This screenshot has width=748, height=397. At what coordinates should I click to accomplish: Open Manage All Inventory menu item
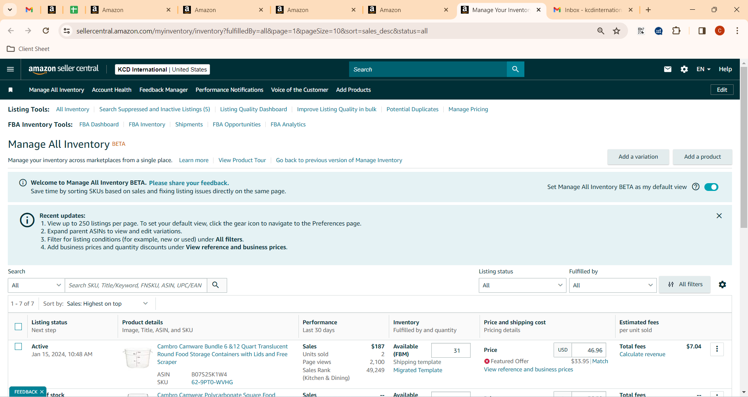[56, 90]
